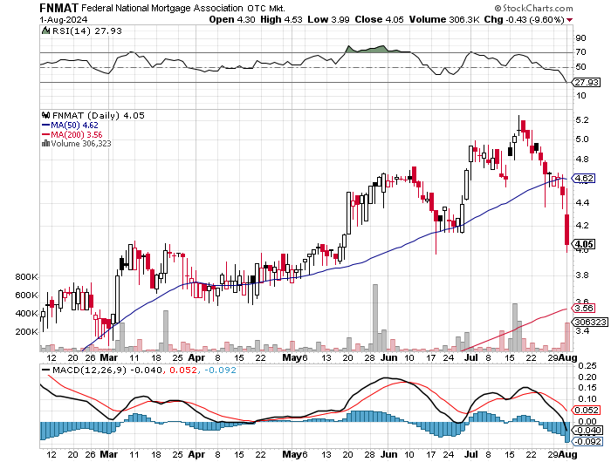Screen dimensions: 611x462
Task: Click the MACD(12,26,9) -0.040 legend label
Action: pos(106,370)
